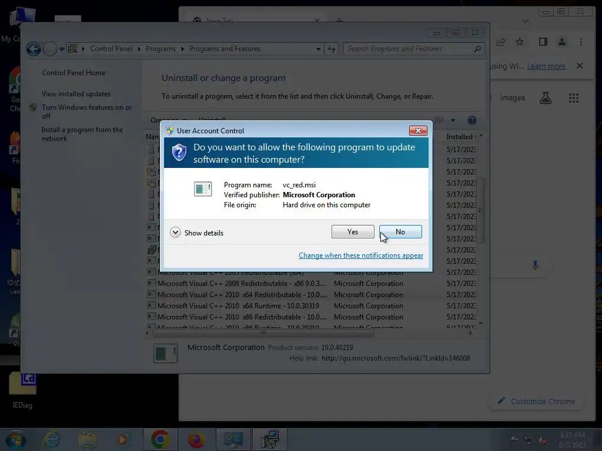Click the voice search microphone icon
The image size is (602, 451).
coord(535,265)
